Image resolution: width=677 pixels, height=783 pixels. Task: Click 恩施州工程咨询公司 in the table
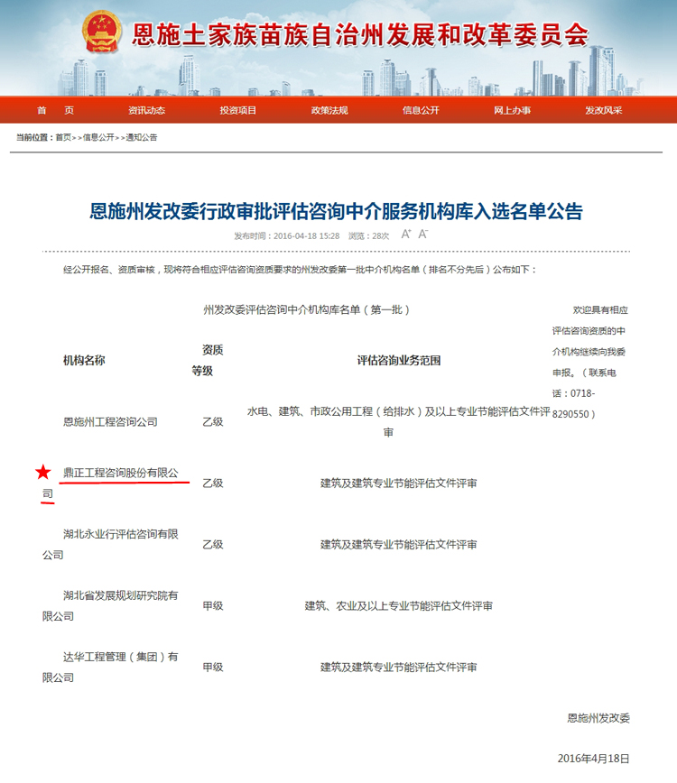110,421
